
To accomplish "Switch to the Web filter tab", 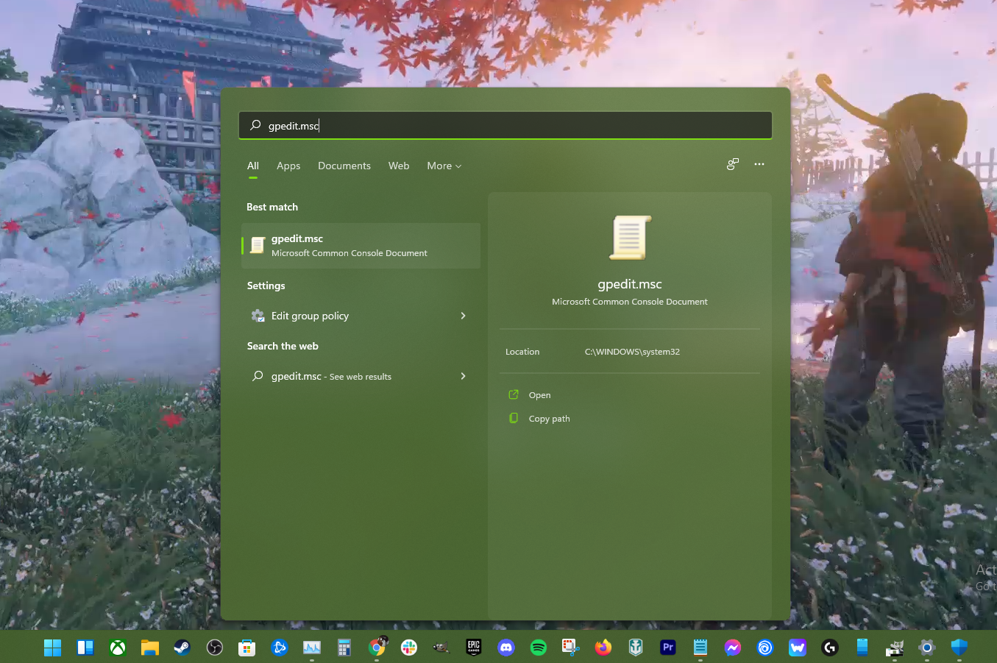I will click(x=399, y=166).
